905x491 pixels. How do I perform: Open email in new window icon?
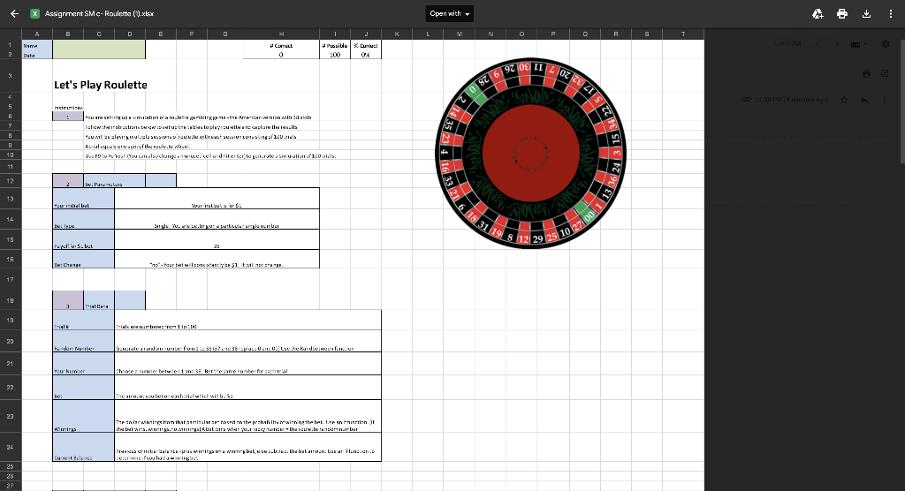tap(885, 73)
